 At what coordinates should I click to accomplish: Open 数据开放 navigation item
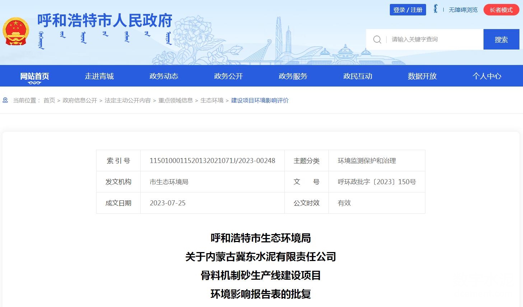point(422,76)
